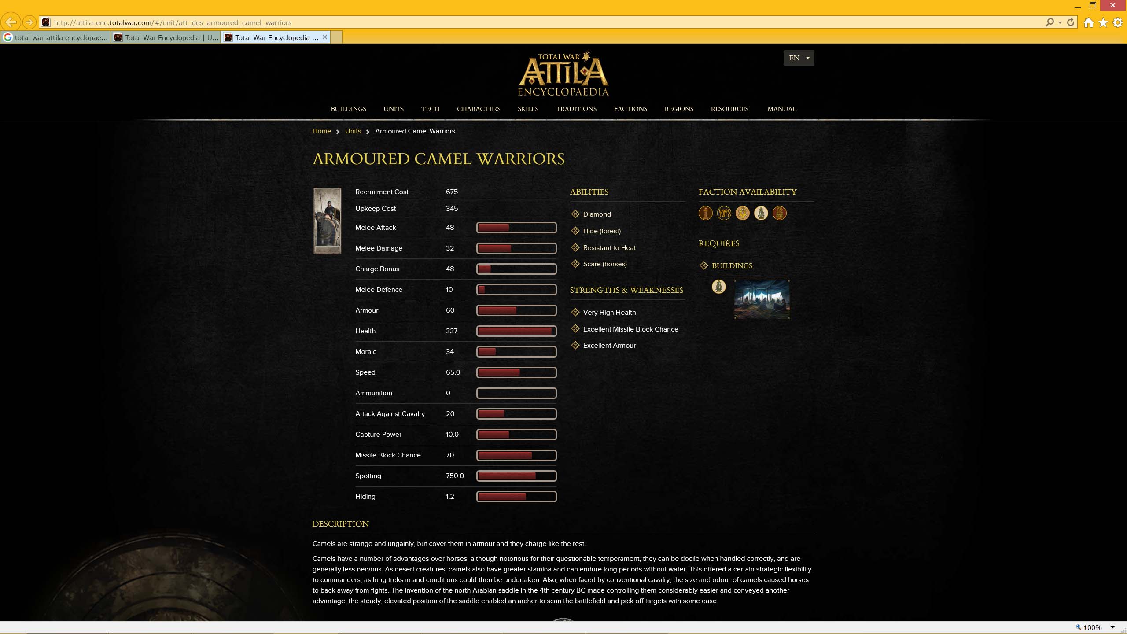Click the 100% zoom level text

pos(1092,627)
